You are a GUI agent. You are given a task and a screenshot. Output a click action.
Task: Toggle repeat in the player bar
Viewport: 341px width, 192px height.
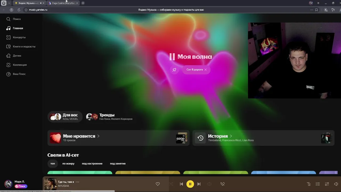point(209,184)
